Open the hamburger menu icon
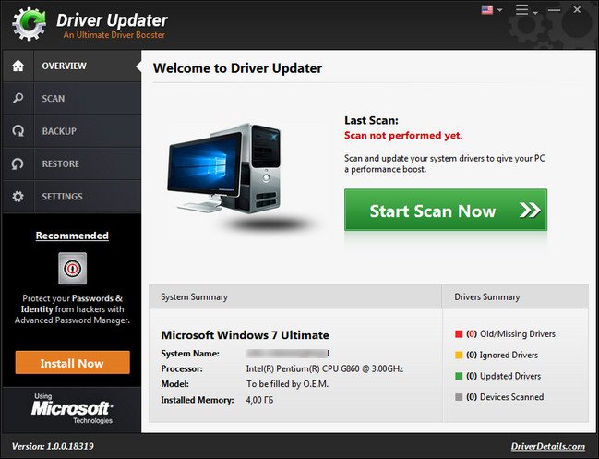599x459 pixels. 521,9
